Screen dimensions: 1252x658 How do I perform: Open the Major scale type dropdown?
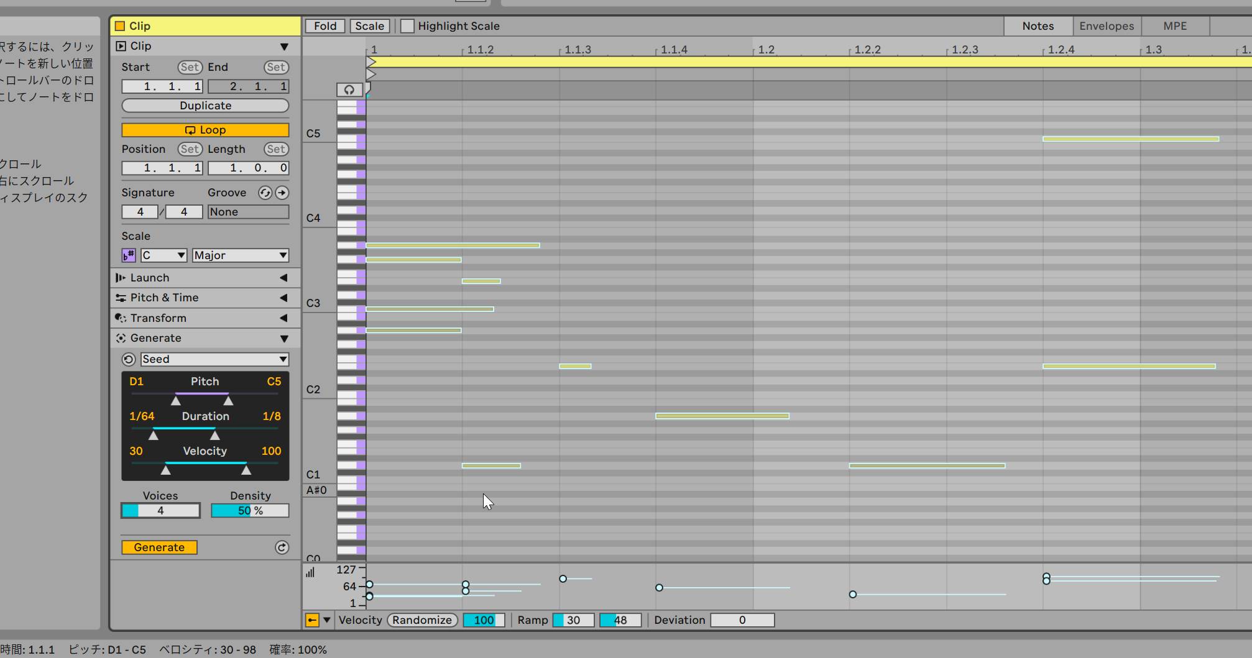click(x=241, y=255)
